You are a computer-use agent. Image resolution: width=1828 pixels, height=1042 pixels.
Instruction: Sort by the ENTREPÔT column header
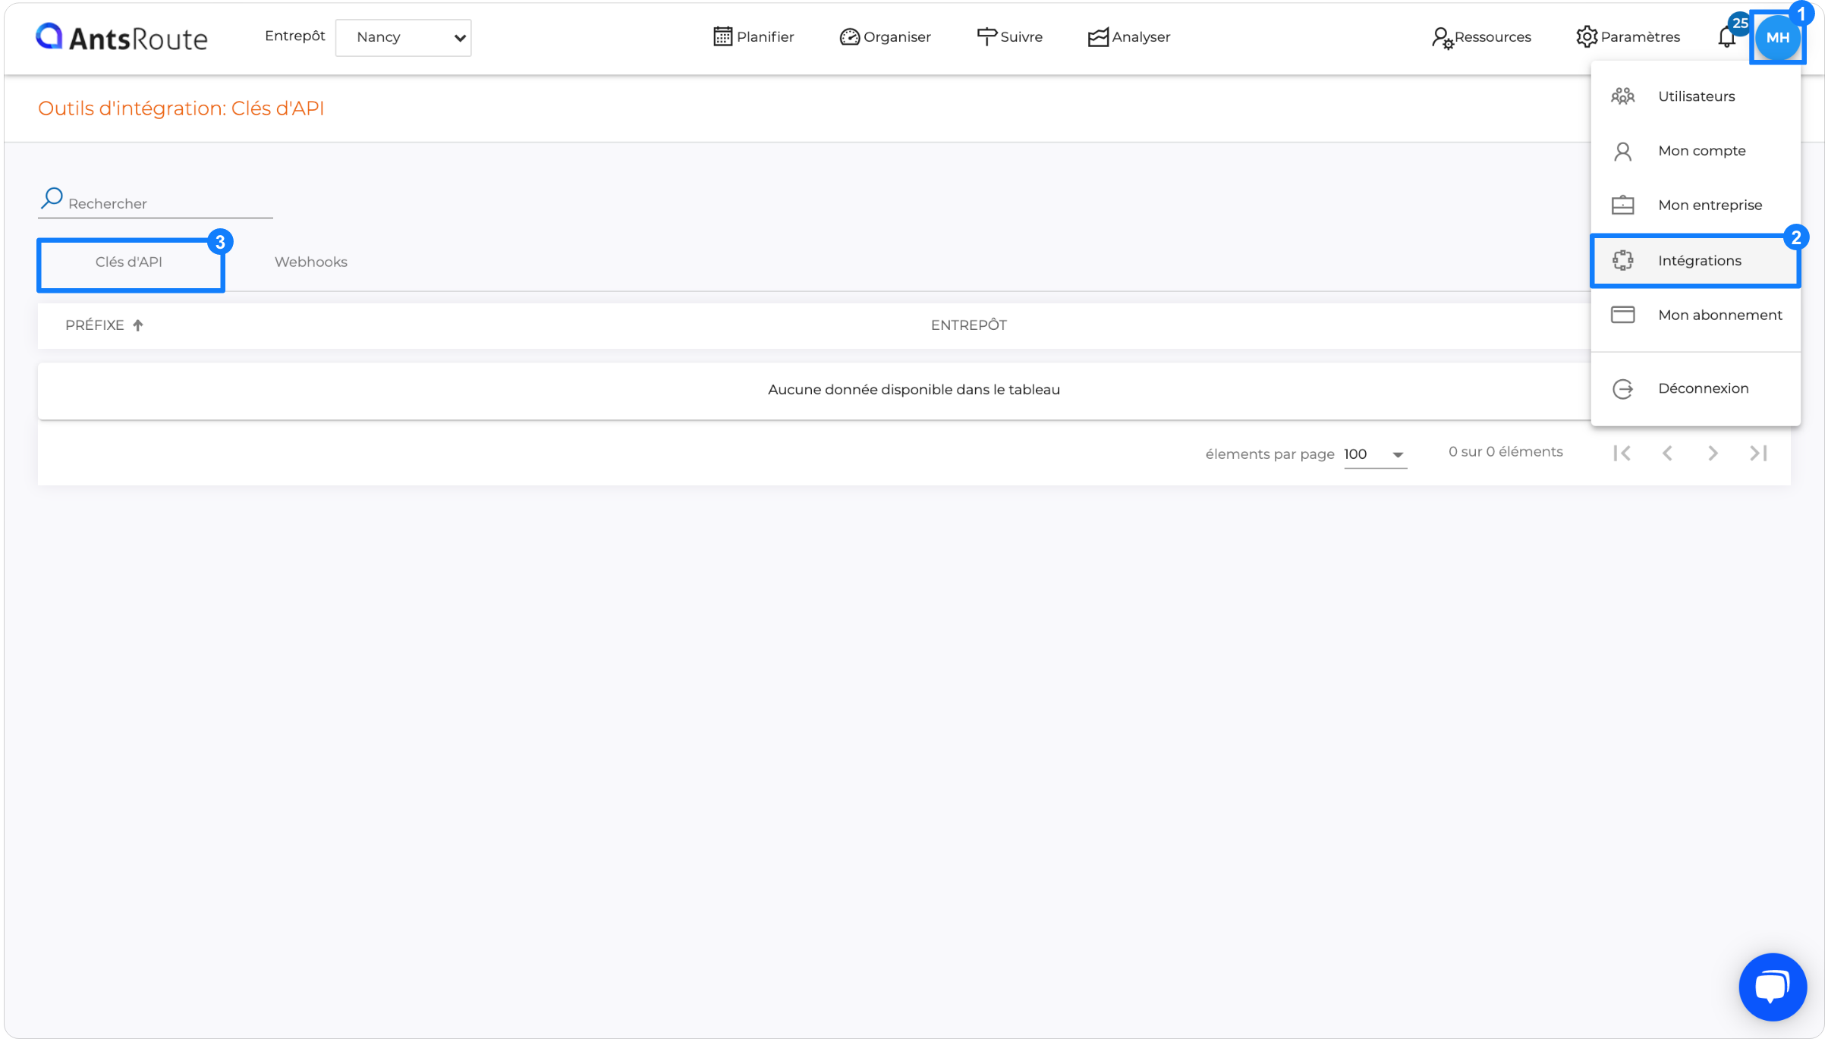[x=968, y=325]
